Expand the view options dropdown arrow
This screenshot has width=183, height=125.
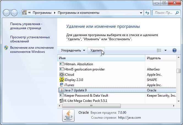pyautogui.click(x=165, y=50)
